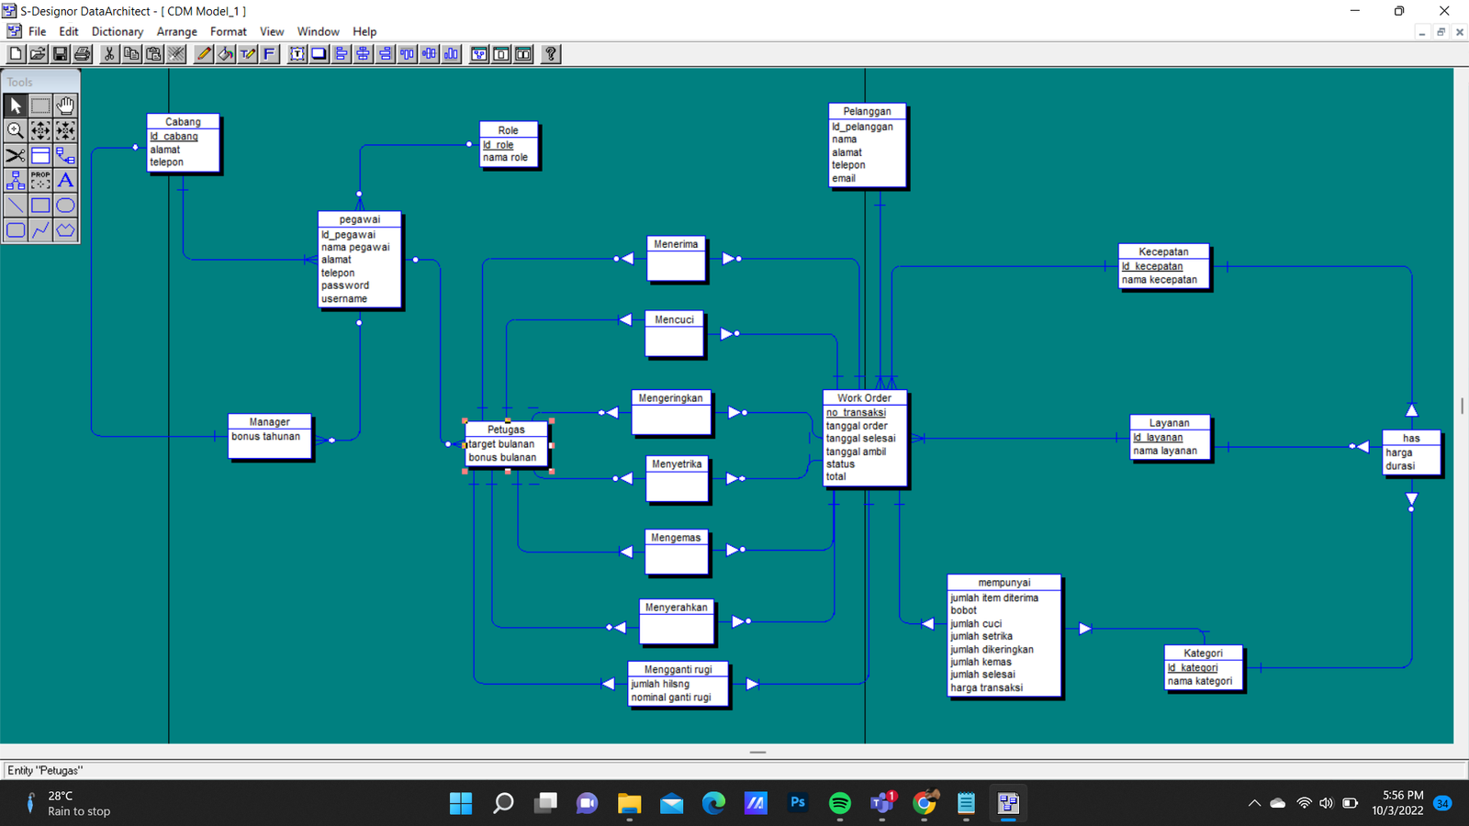This screenshot has height=826, width=1469.
Task: Select the Inheritance tool in Tools palette
Action: (16, 180)
